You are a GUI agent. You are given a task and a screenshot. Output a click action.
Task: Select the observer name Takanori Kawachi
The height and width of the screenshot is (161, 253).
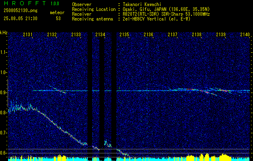pyautogui.click(x=142, y=4)
